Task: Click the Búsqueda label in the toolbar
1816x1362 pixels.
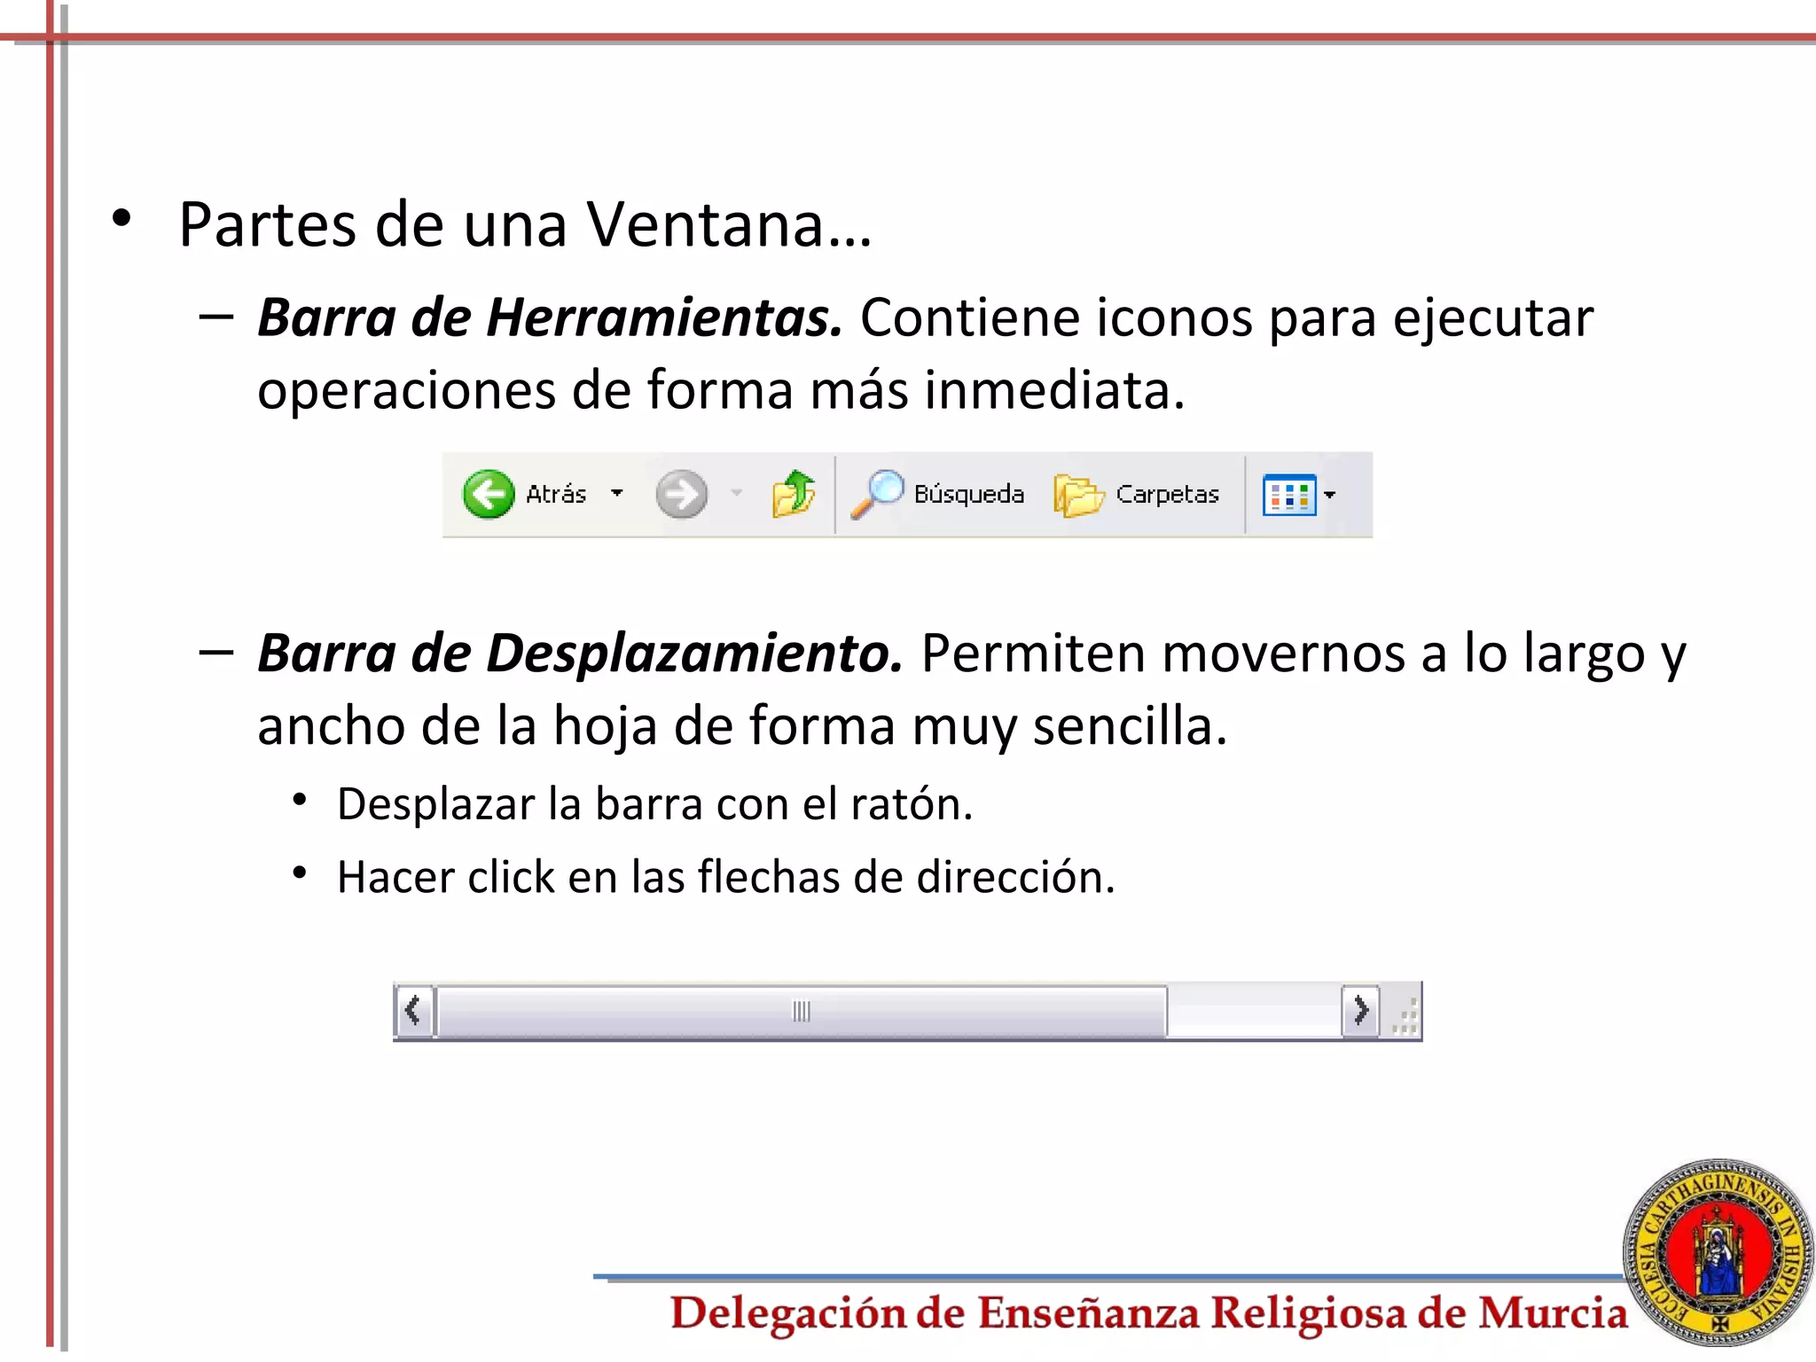Action: [x=968, y=495]
